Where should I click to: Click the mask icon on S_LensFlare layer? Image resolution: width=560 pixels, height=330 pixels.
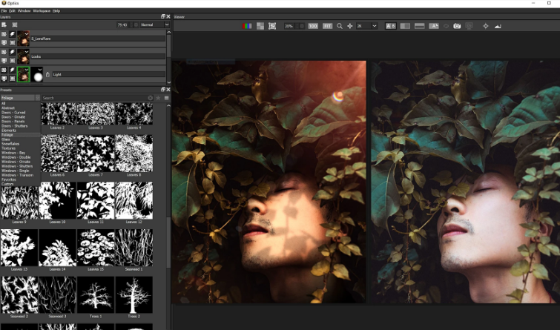point(12,42)
